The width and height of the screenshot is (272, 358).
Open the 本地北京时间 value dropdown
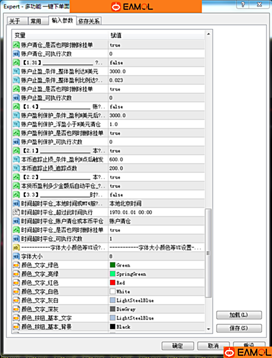pyautogui.click(x=156, y=203)
